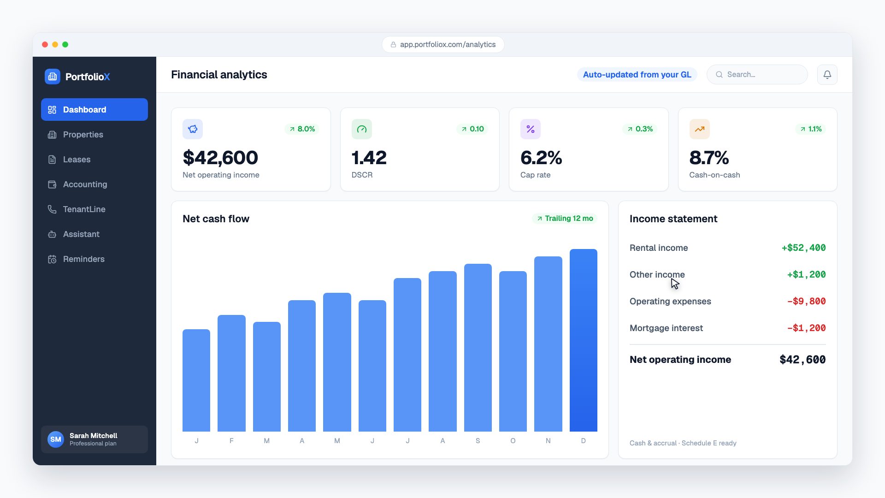The image size is (885, 498).
Task: Click the piggy bank icon on NOI card
Action: pyautogui.click(x=193, y=129)
